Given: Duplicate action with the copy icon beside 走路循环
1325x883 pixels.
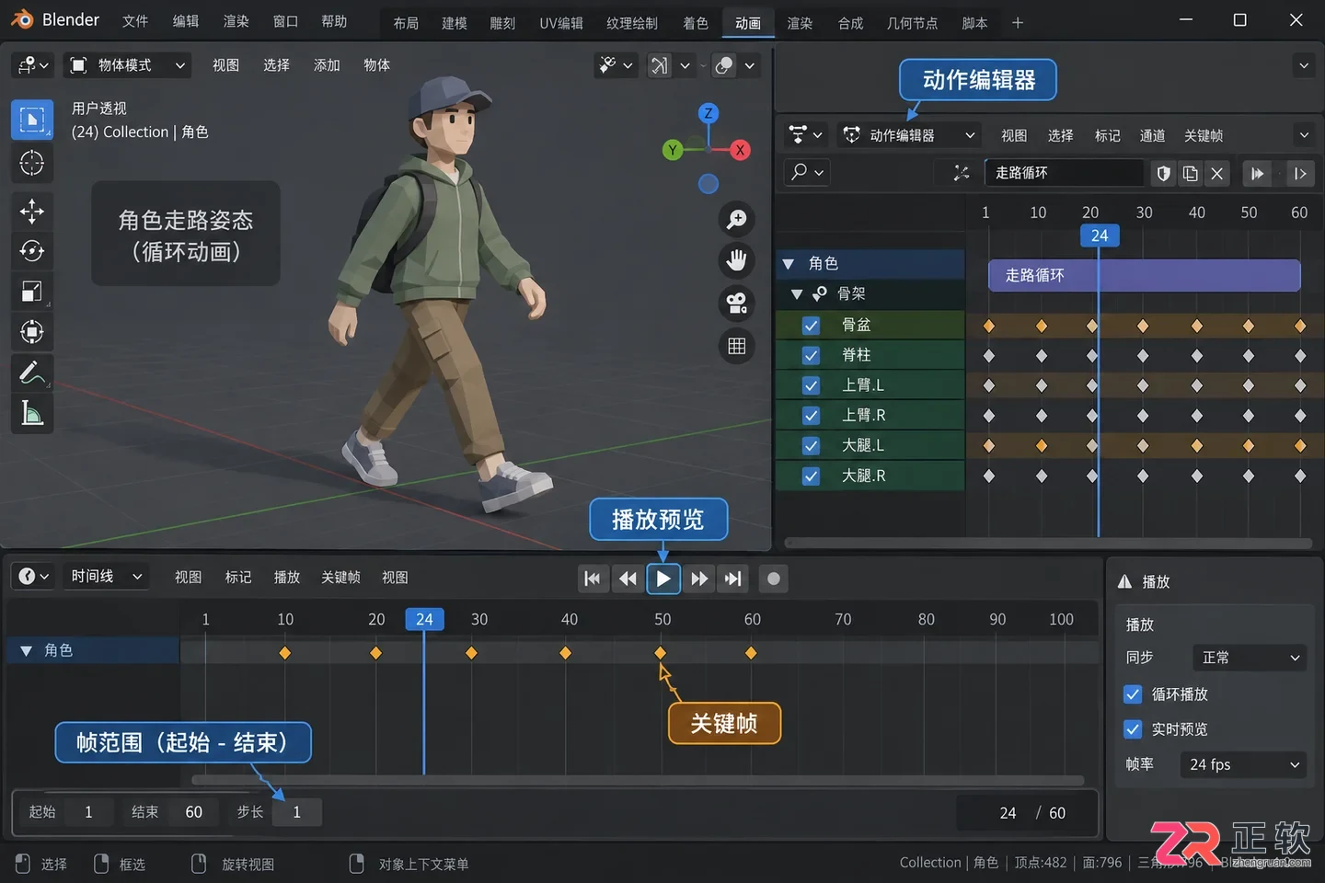Looking at the screenshot, I should pyautogui.click(x=1190, y=173).
